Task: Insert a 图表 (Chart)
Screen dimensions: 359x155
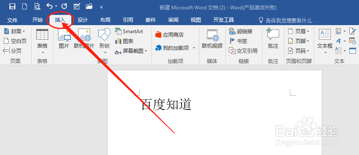Action: tap(124, 41)
